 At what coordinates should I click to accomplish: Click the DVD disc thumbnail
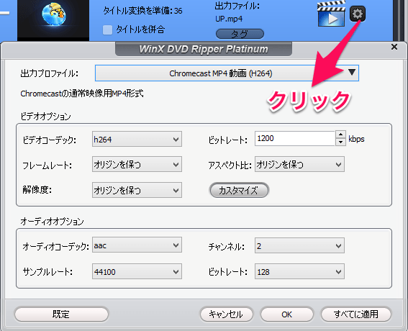[53, 16]
